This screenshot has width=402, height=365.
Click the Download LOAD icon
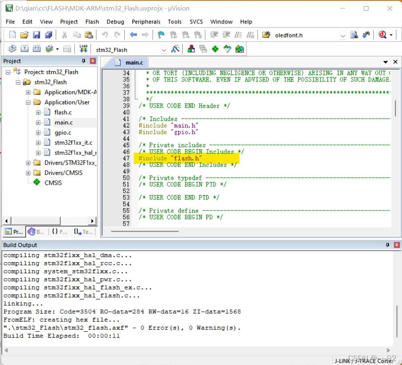click(x=83, y=49)
